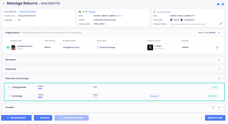This screenshot has height=124, width=228.
Task: Click the round arrow icon in the item row
Action: (217, 47)
